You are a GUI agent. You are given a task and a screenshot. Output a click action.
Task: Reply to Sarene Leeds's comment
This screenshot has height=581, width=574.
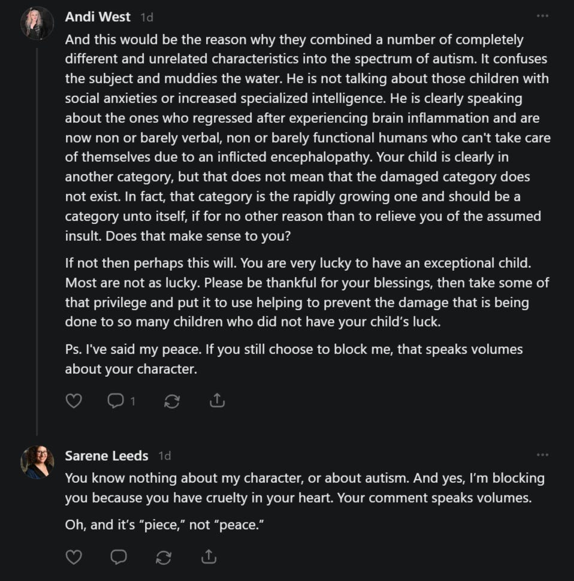point(119,557)
